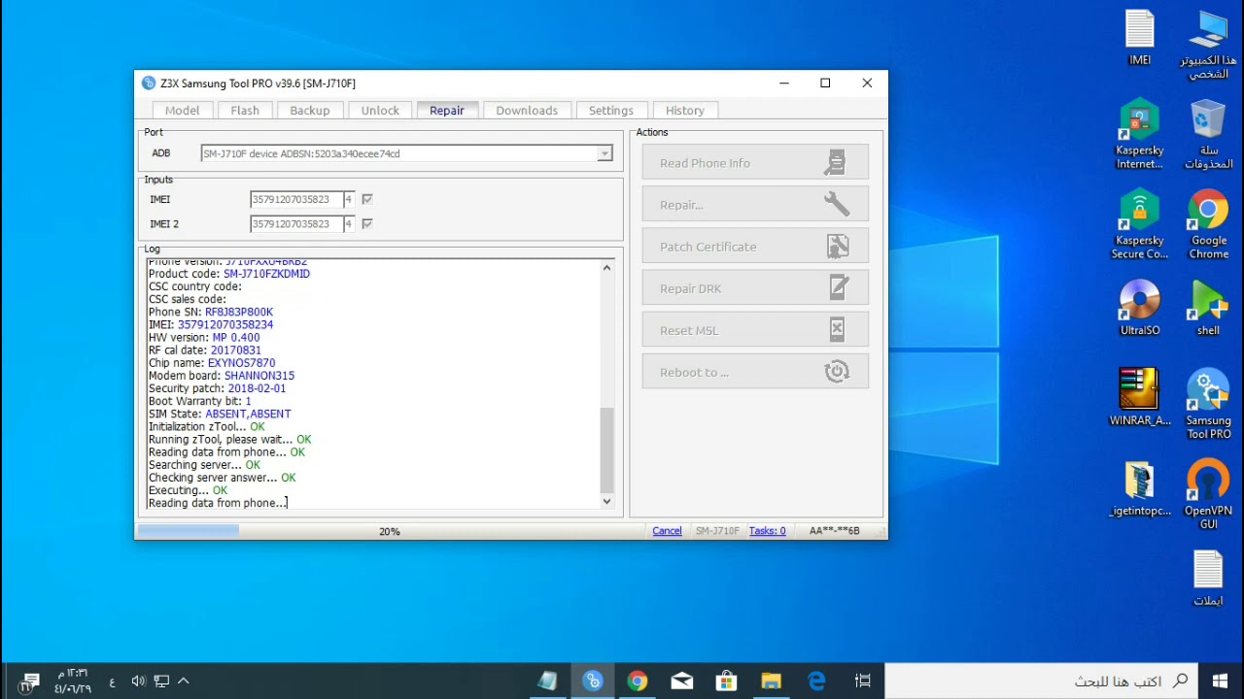1244x699 pixels.
Task: Open This PC desktop icon
Action: 1208,45
